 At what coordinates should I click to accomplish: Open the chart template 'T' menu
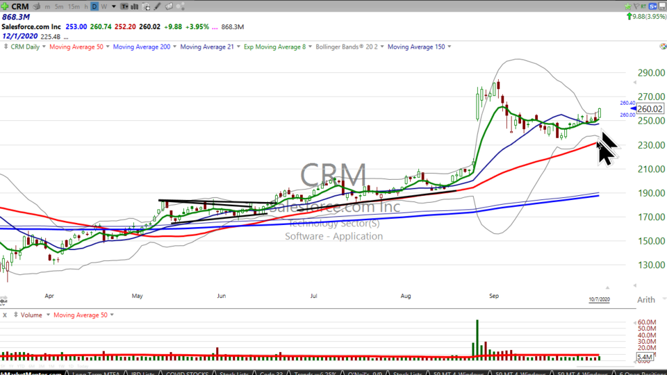coord(124,7)
